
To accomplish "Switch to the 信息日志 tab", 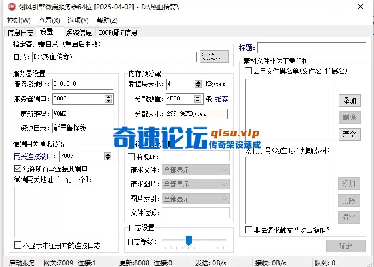I will click(x=20, y=33).
